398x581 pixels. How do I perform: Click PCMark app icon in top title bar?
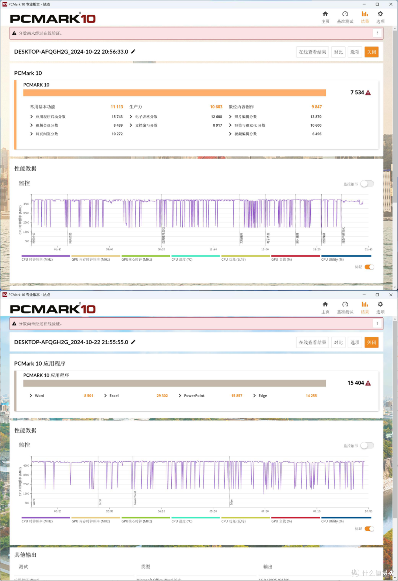[4, 4]
